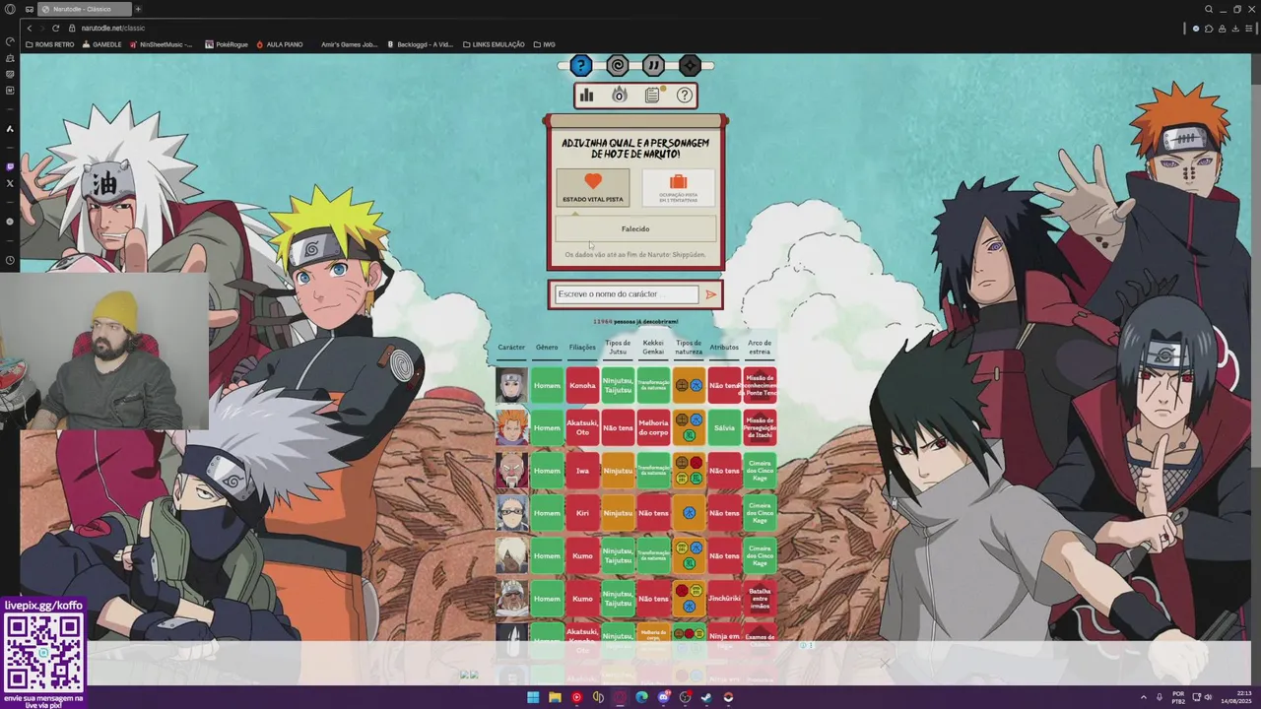Click the Batalha entre irmãos cell
The width and height of the screenshot is (1261, 709).
[x=760, y=599]
